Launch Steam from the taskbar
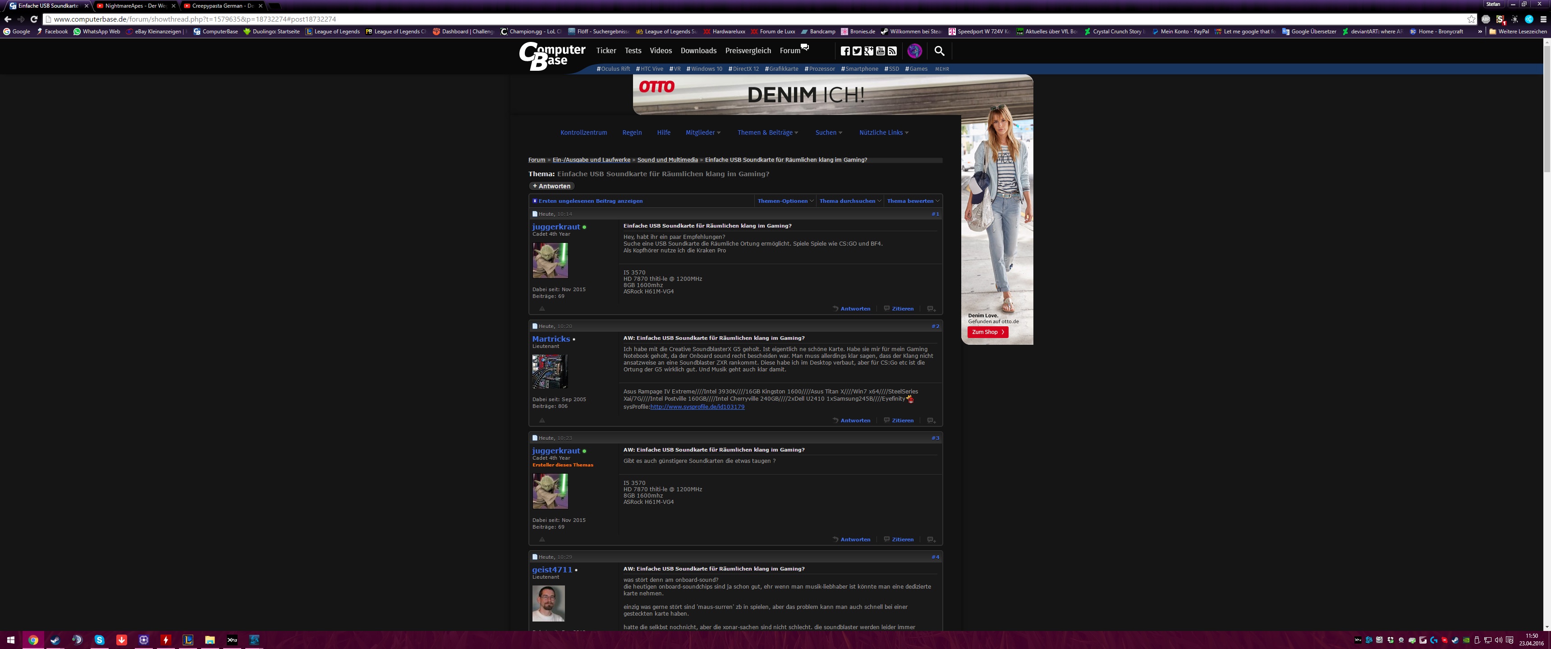 pos(55,640)
